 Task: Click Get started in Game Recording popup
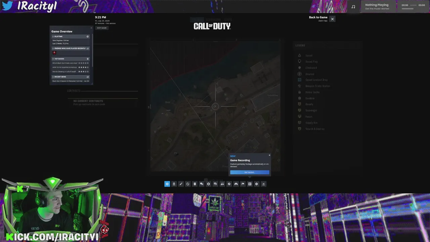click(x=250, y=172)
